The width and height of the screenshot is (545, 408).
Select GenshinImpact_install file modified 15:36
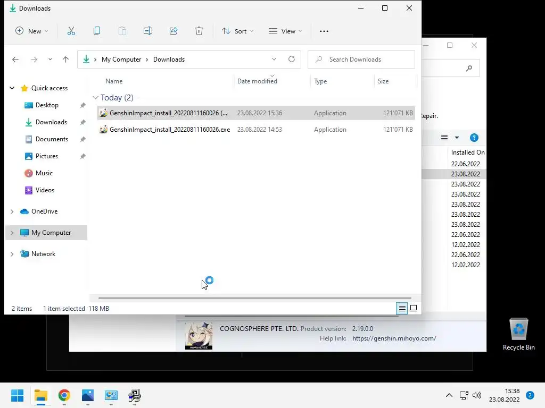256,113
